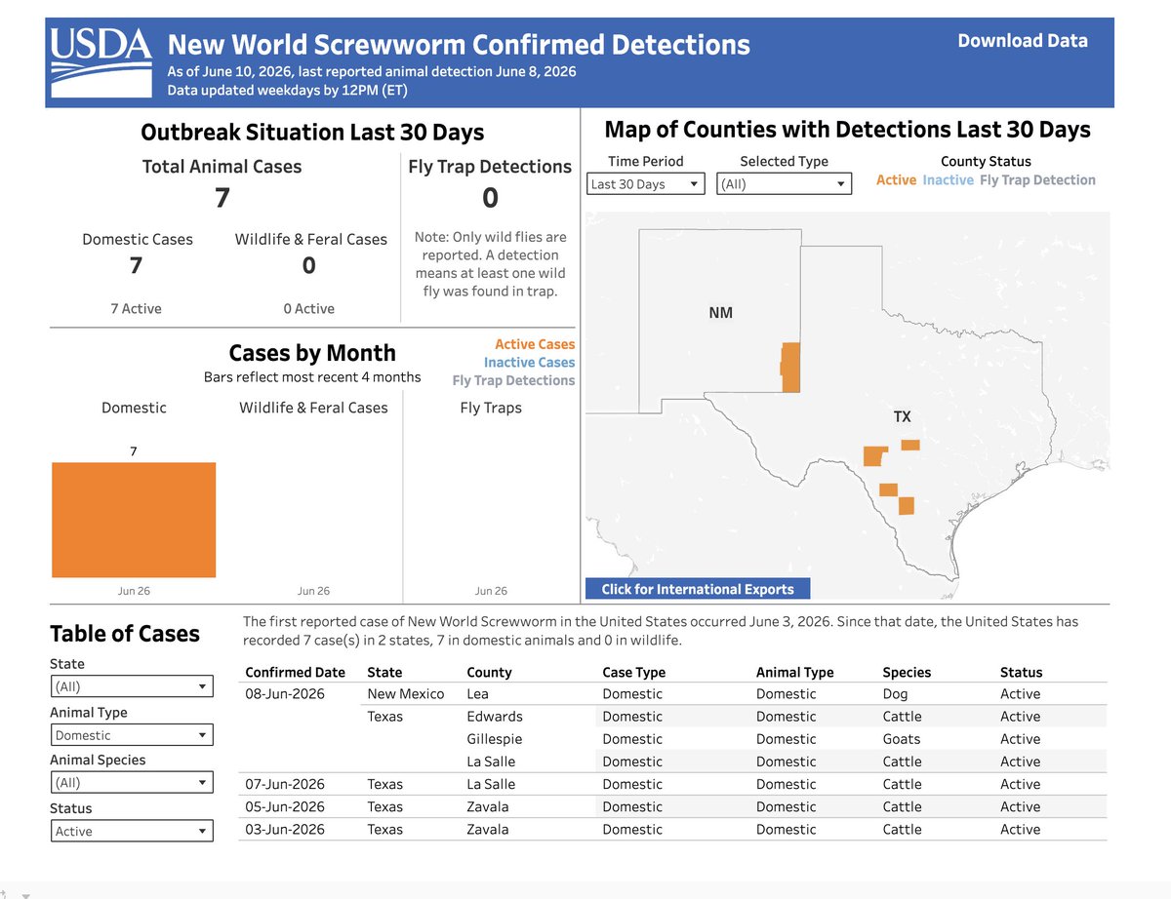The height and width of the screenshot is (899, 1171).
Task: Click the orange Lea county in New Mexico
Action: (790, 368)
